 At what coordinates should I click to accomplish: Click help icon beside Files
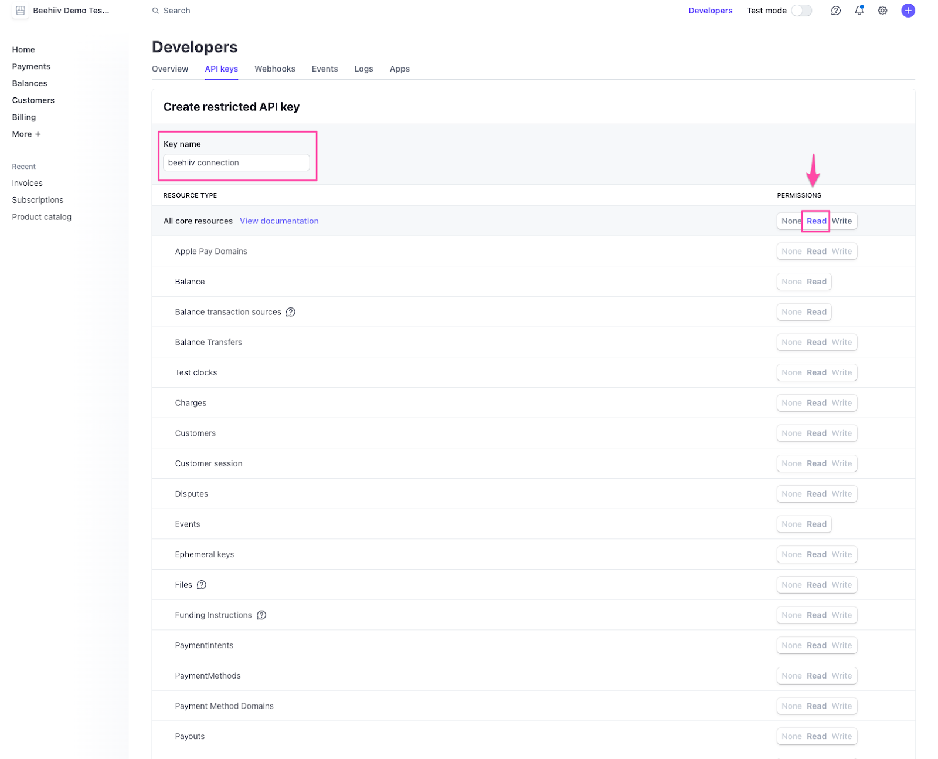click(x=202, y=585)
